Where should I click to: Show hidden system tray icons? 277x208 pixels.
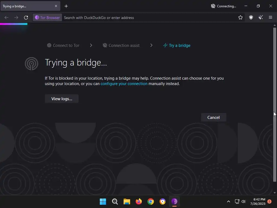click(x=228, y=201)
